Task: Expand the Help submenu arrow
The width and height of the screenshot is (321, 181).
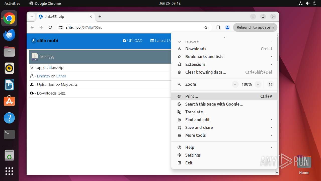Action: (271, 147)
